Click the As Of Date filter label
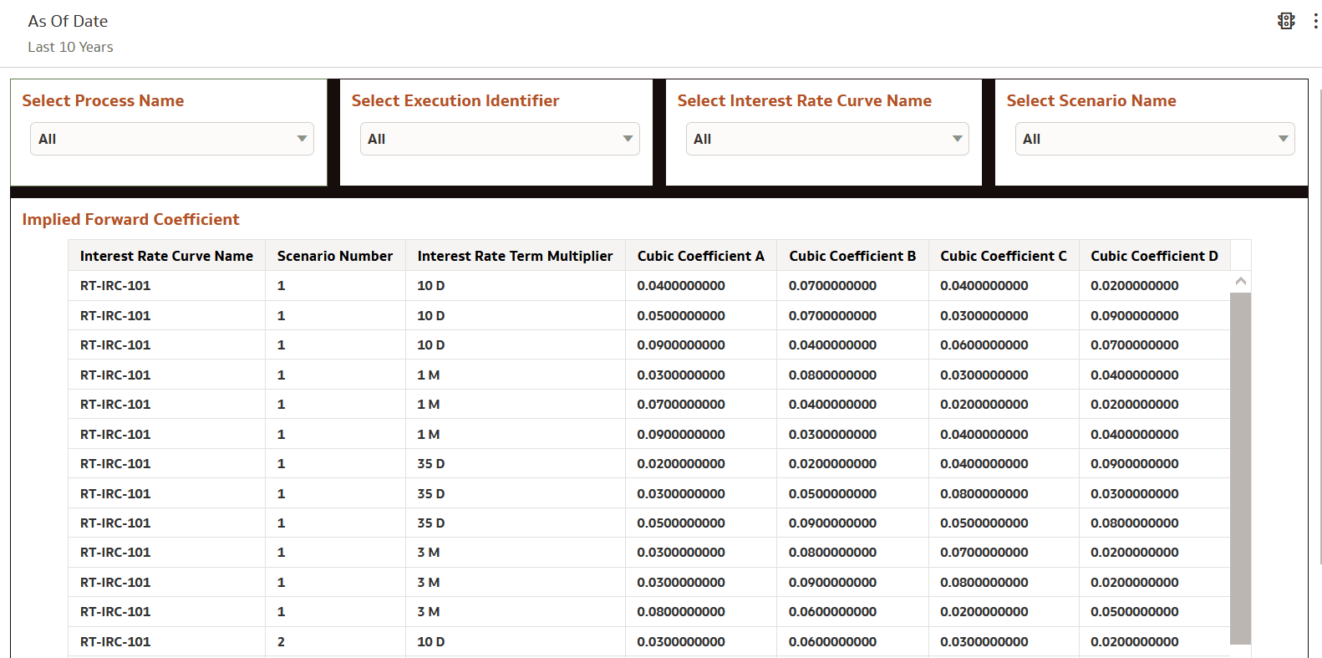Image resolution: width=1322 pixels, height=658 pixels. tap(68, 21)
